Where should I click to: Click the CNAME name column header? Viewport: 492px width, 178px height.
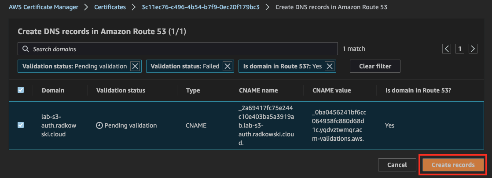point(258,90)
